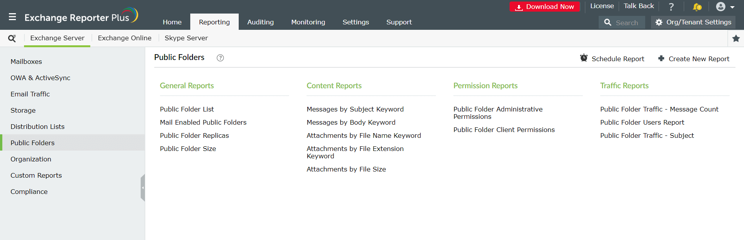The image size is (744, 240).
Task: Click the question mark help icon
Action: pos(672,7)
